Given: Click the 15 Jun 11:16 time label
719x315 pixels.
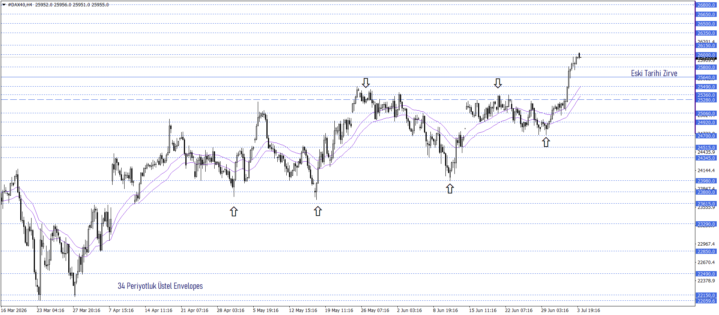Looking at the screenshot, I should tap(483, 310).
